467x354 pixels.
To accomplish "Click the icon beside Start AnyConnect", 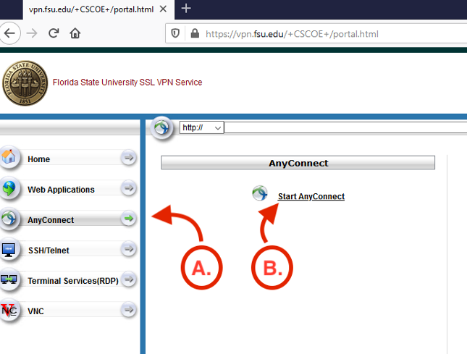I will pos(260,193).
